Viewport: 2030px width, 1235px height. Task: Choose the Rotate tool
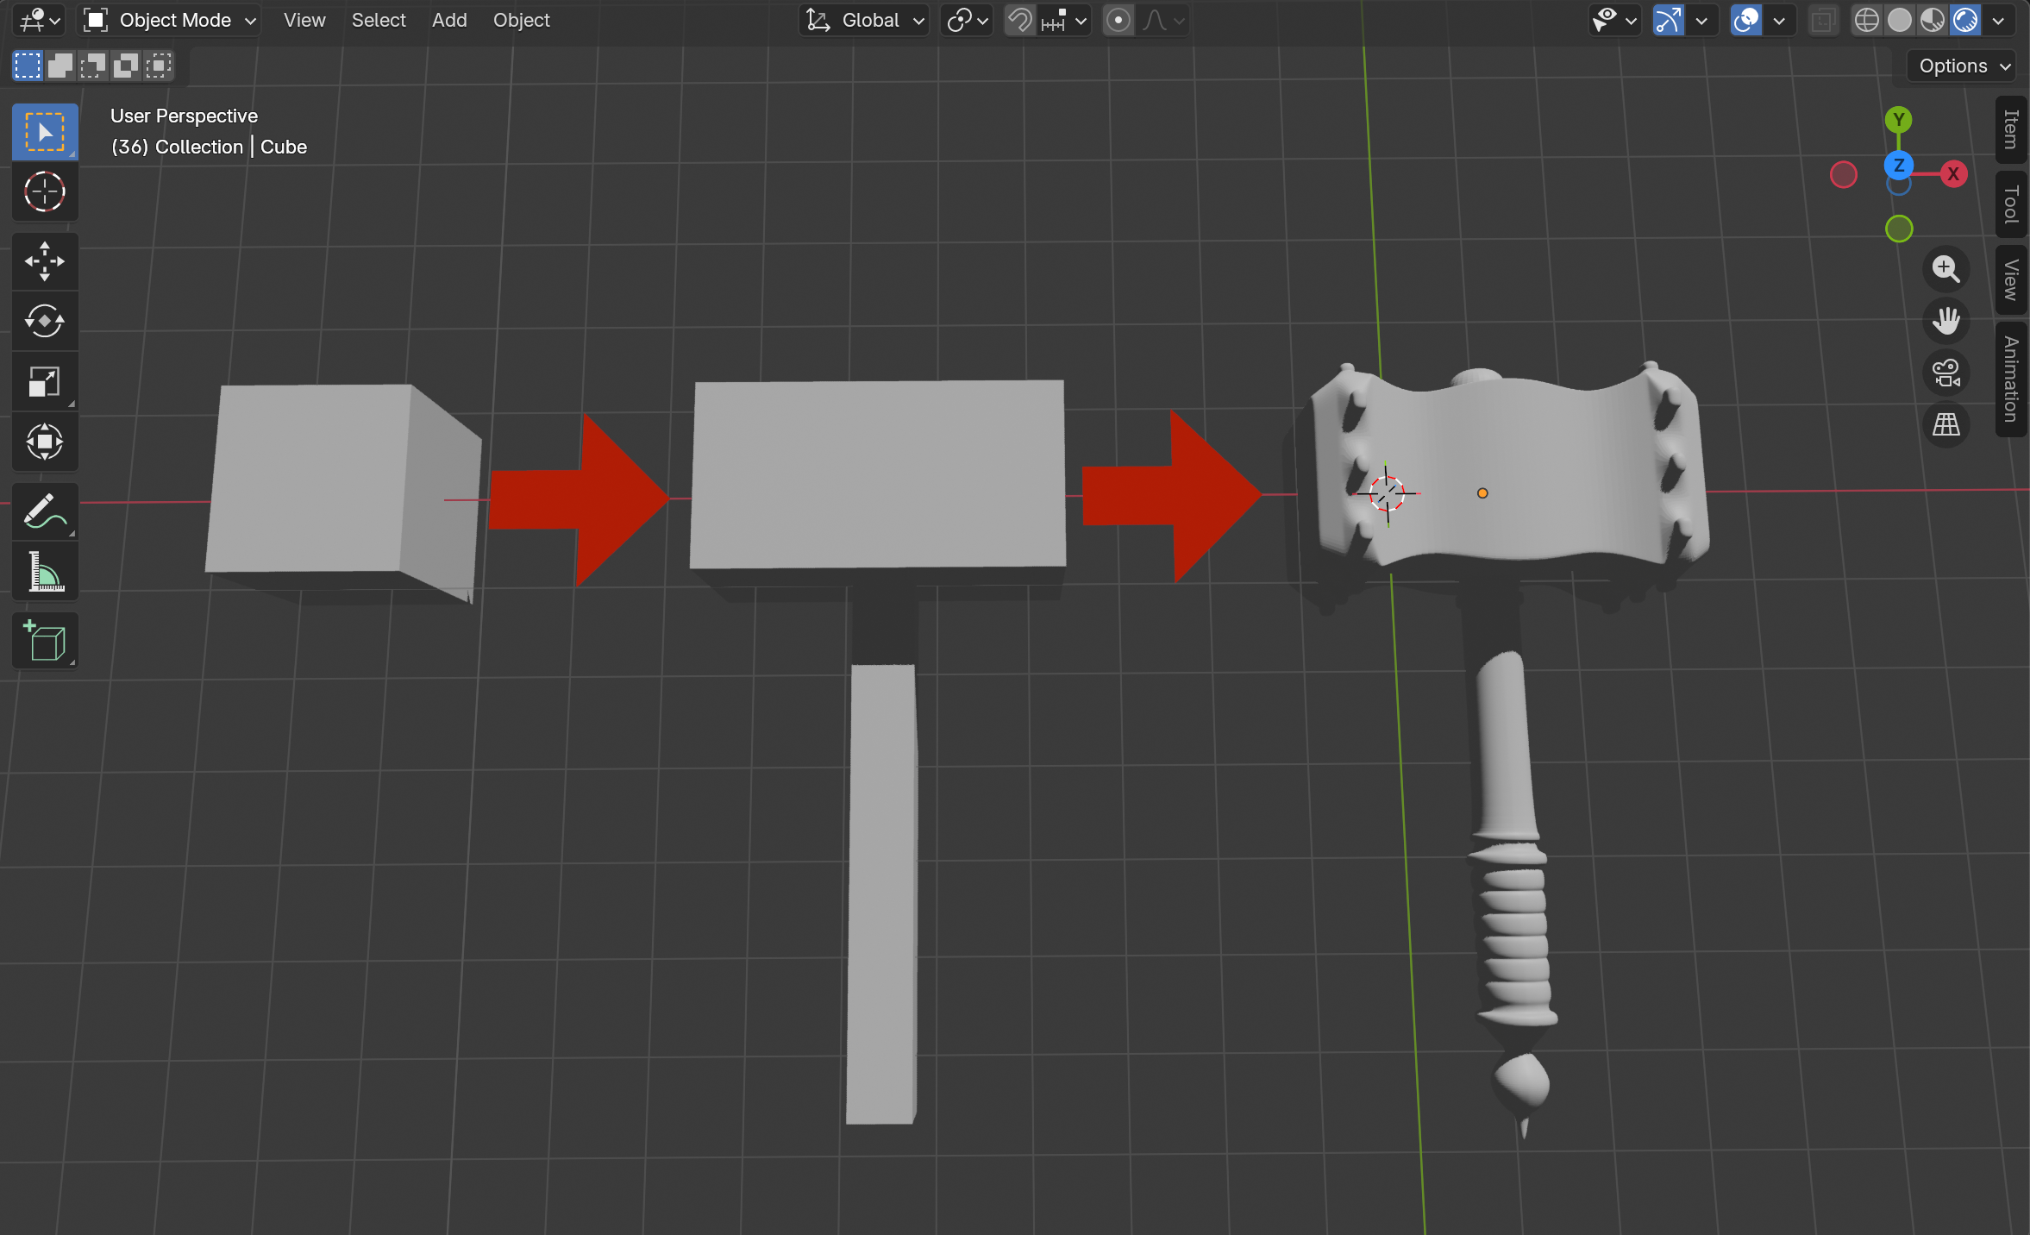tap(45, 322)
